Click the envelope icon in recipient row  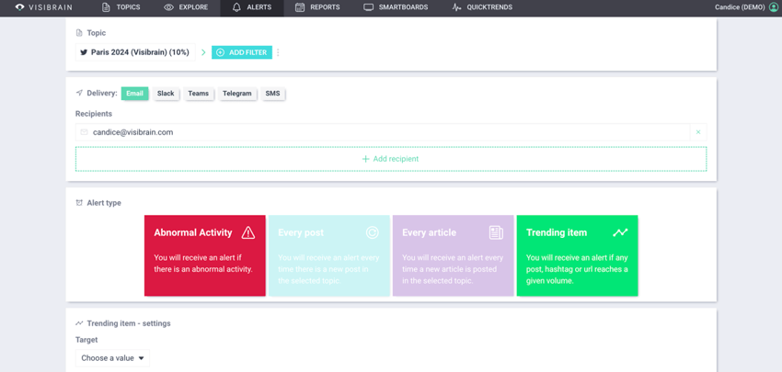tap(84, 132)
